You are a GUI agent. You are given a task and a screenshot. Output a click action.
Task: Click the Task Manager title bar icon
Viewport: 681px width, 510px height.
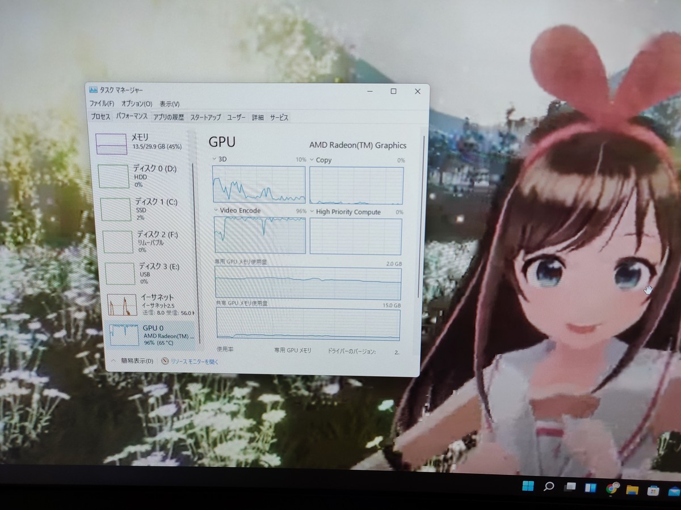94,90
